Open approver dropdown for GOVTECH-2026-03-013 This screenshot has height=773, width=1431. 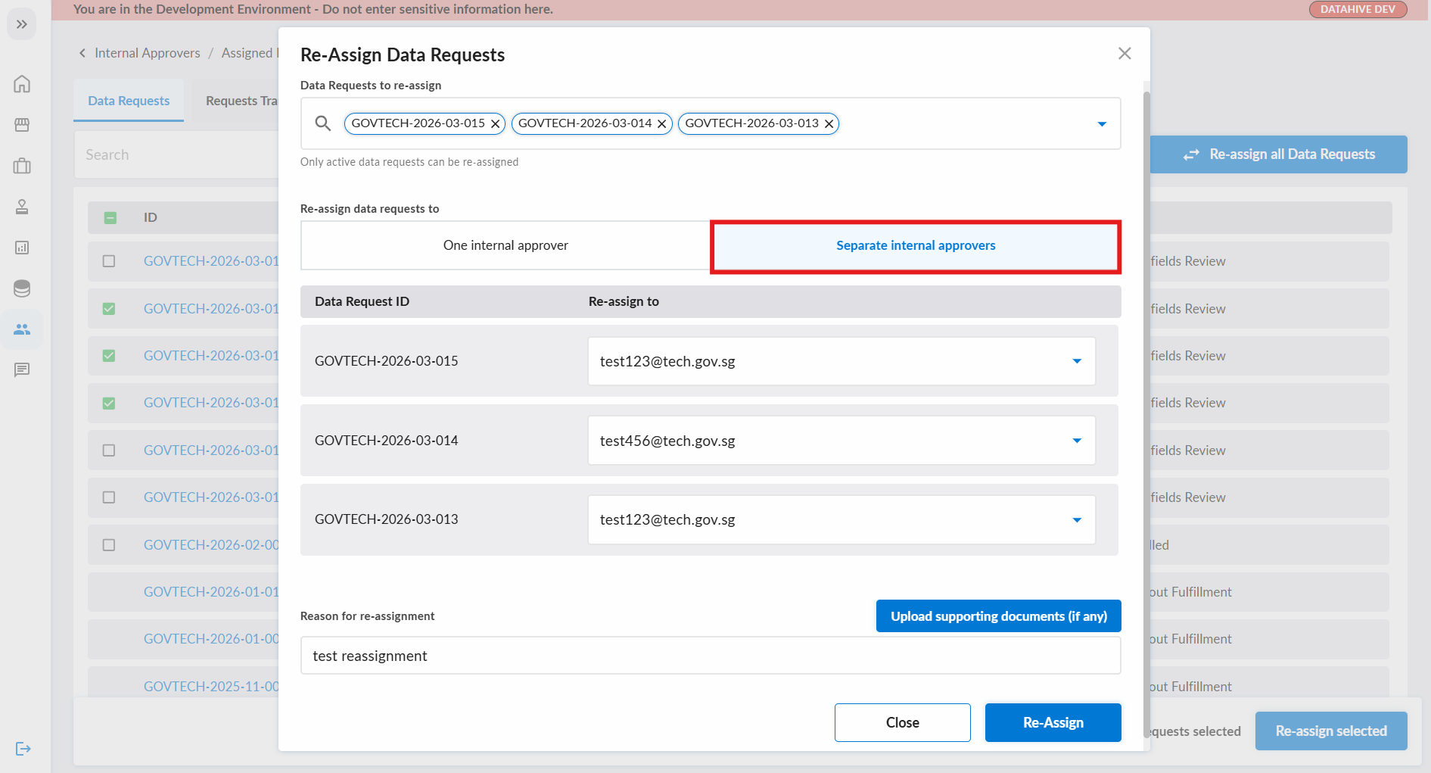1077,520
